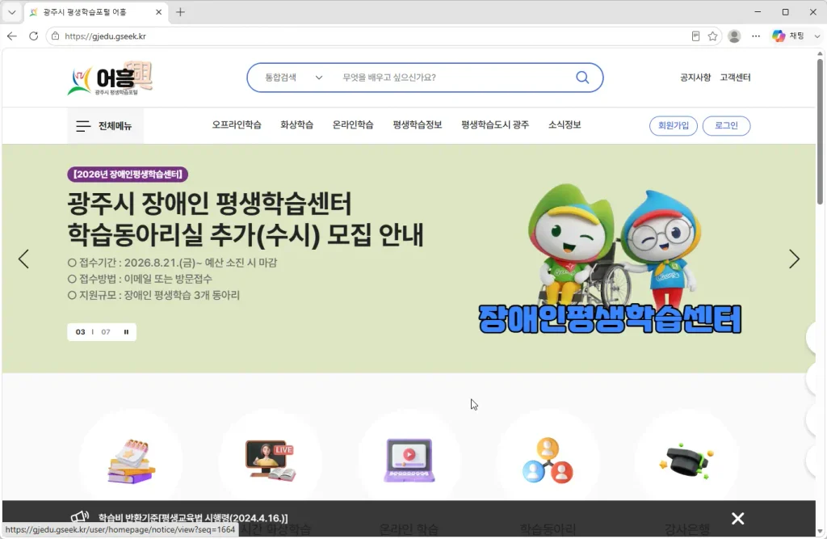Open the 온라인학습 menu
This screenshot has height=539, width=827.
[x=353, y=124]
